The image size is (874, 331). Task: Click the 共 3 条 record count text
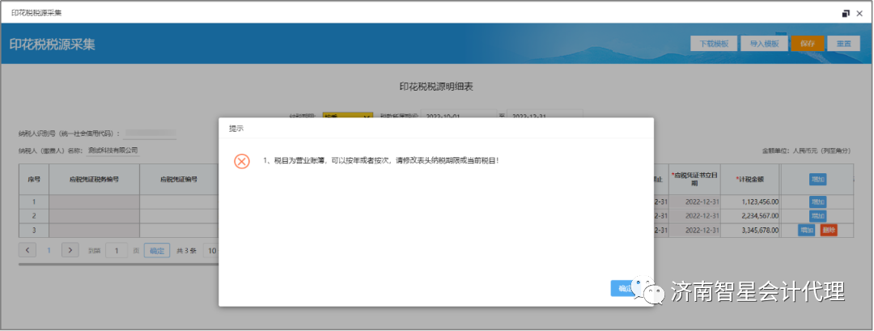coord(186,251)
